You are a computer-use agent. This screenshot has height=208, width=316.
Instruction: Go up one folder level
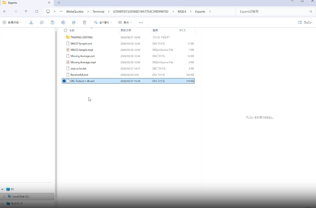26,12
